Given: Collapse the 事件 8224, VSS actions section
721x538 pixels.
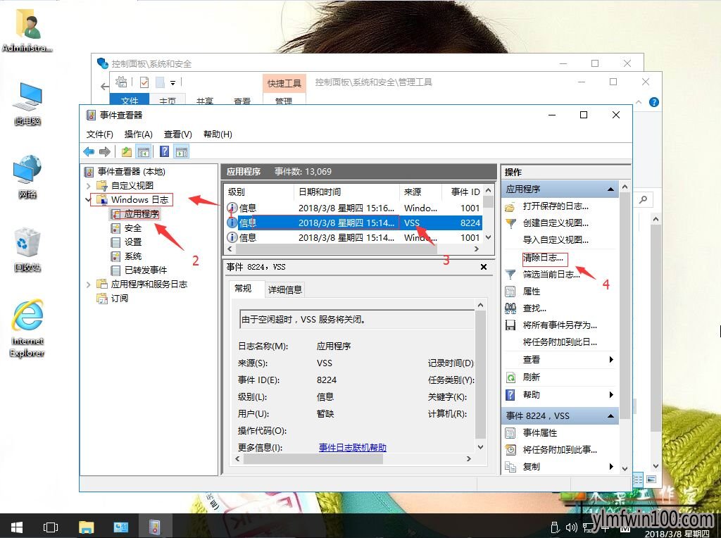Looking at the screenshot, I should [610, 415].
